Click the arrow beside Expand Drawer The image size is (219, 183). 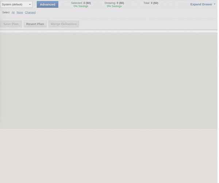[215, 4]
